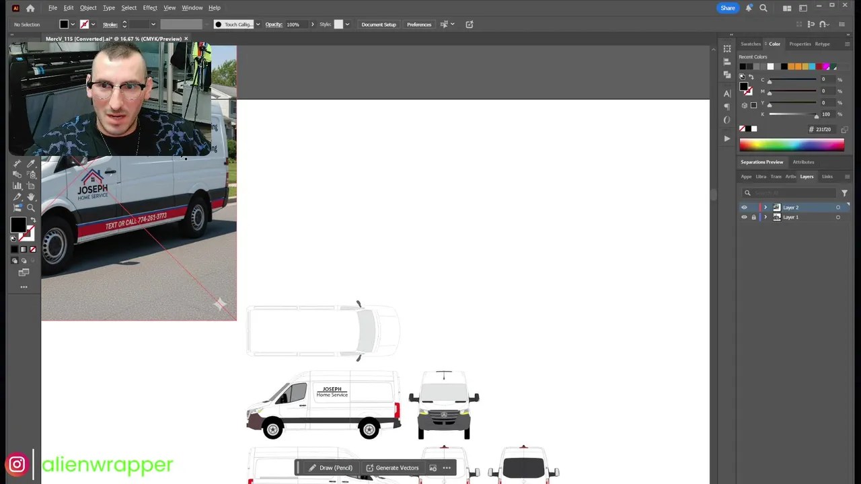The width and height of the screenshot is (861, 484).
Task: Switch to Attributes tab
Action: [803, 162]
